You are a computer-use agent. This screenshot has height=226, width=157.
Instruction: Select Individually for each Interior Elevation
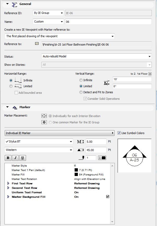[50, 116]
